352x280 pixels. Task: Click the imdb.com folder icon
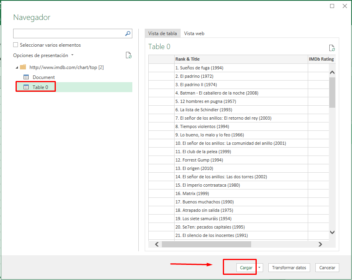[x=23, y=67]
